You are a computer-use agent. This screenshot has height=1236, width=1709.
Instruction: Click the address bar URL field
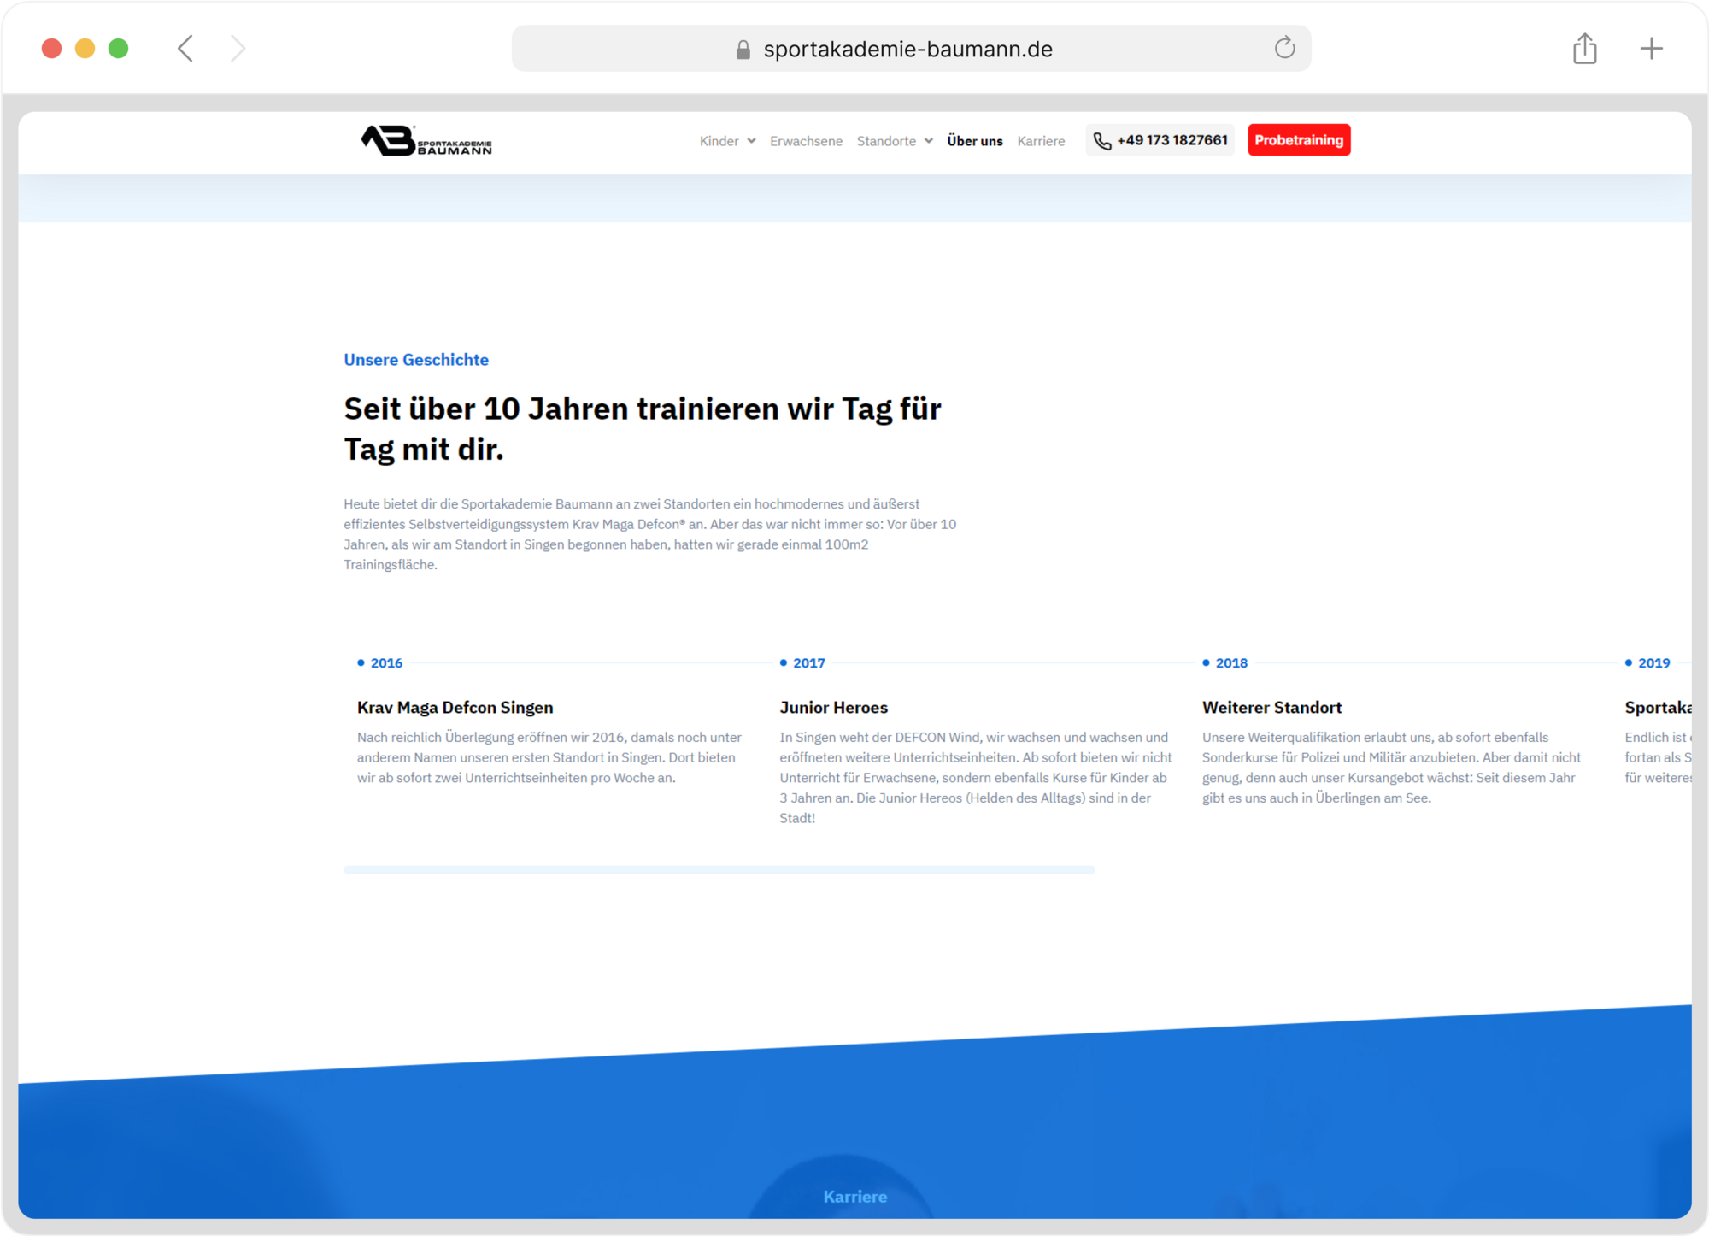pyautogui.click(x=907, y=50)
